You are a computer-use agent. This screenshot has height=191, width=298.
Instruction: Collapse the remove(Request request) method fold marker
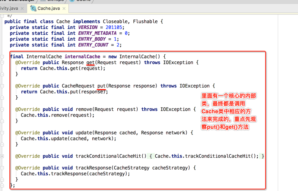(x=2, y=109)
